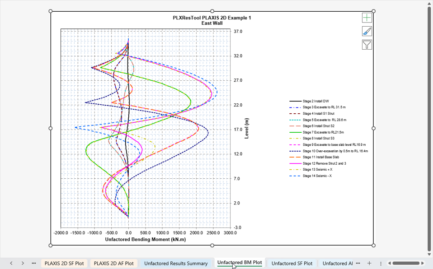Click the horizontal scrollbar thumb at the bottom

click(406, 263)
